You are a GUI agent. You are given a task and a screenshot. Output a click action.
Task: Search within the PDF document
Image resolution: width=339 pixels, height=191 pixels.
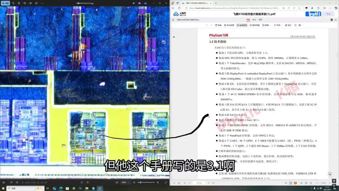(x=295, y=25)
